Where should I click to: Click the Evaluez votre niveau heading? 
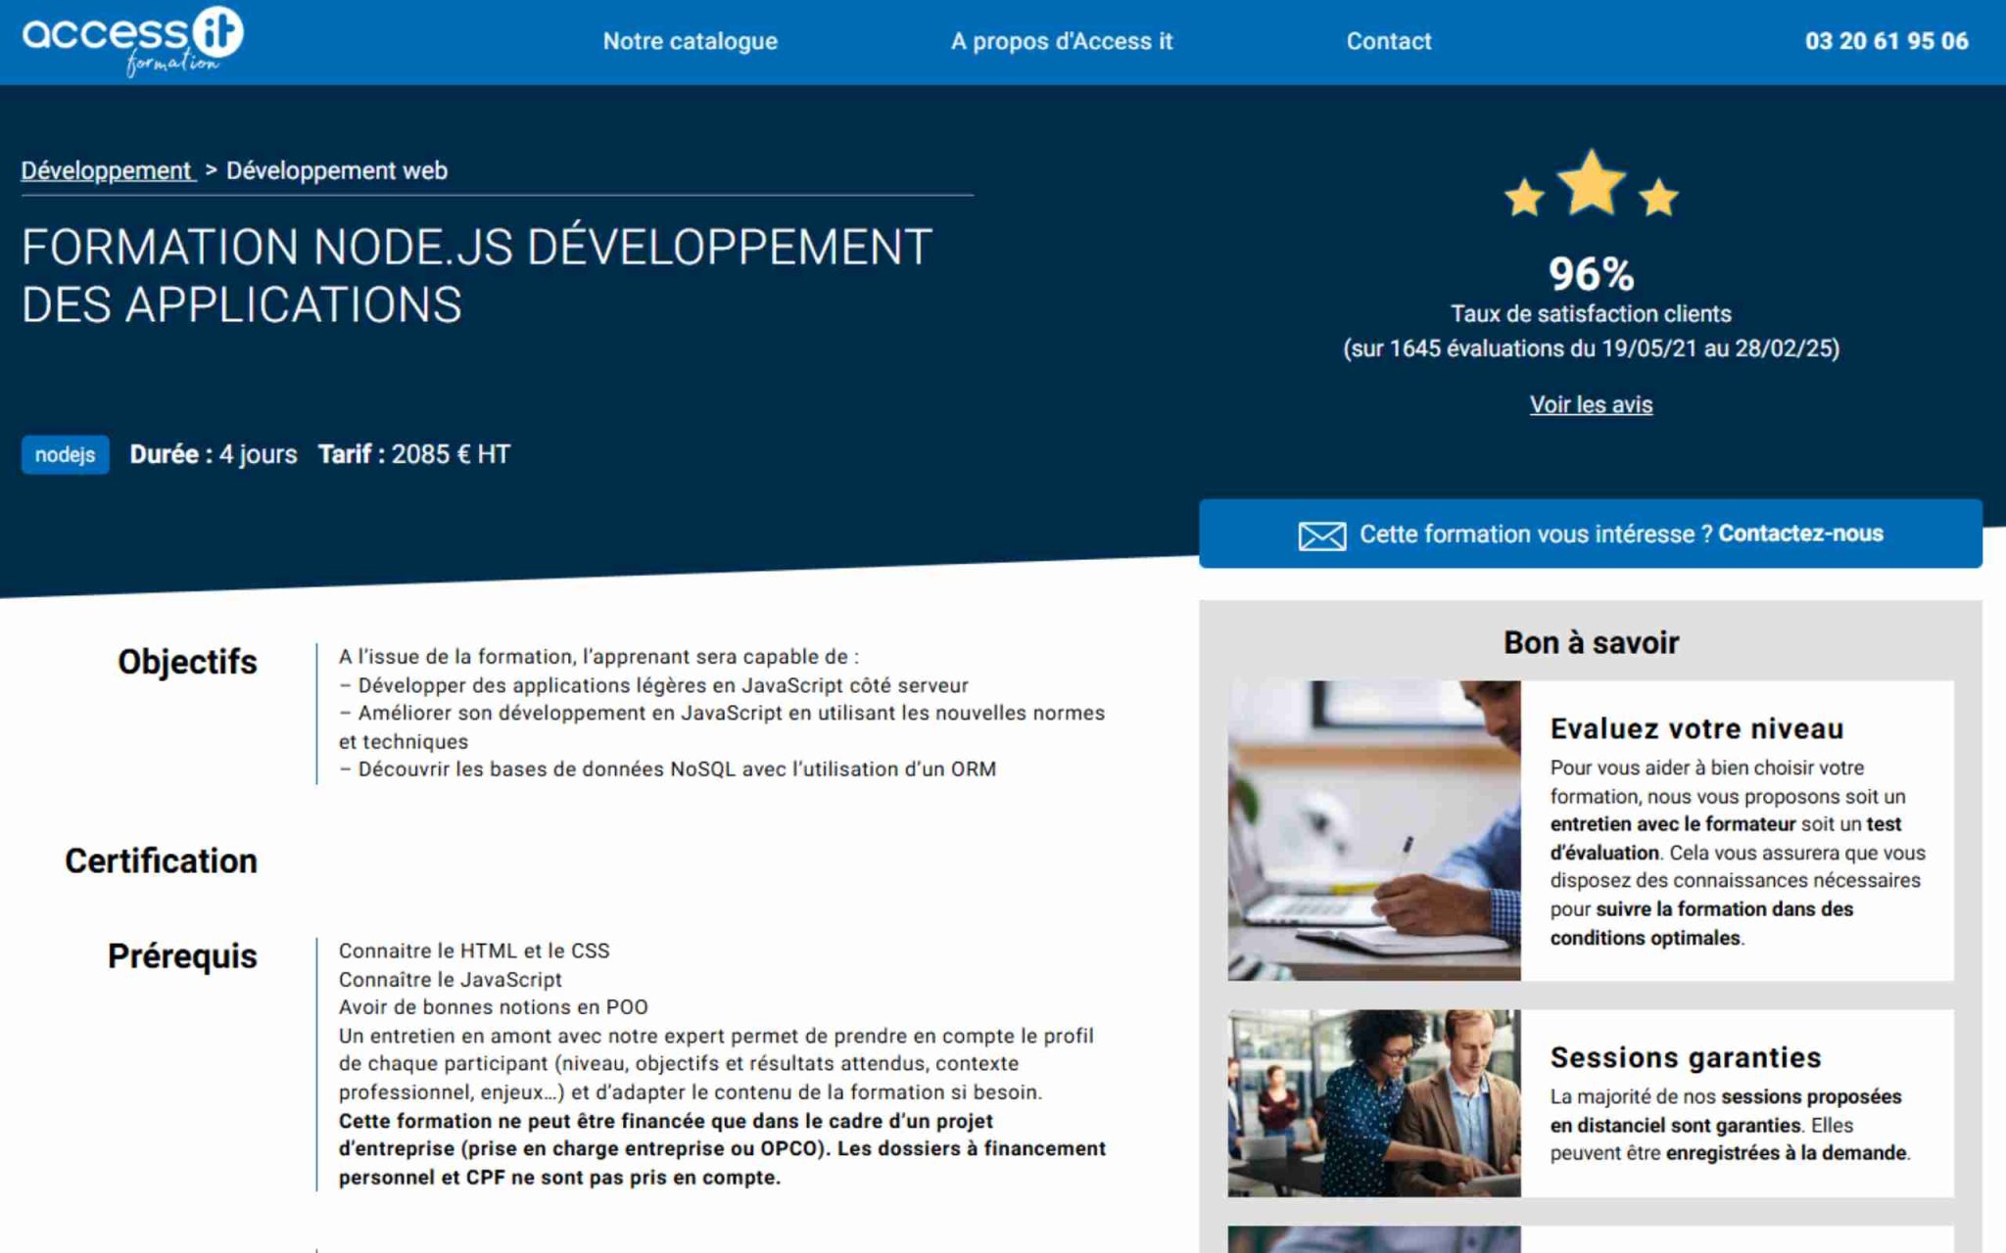pyautogui.click(x=1696, y=728)
